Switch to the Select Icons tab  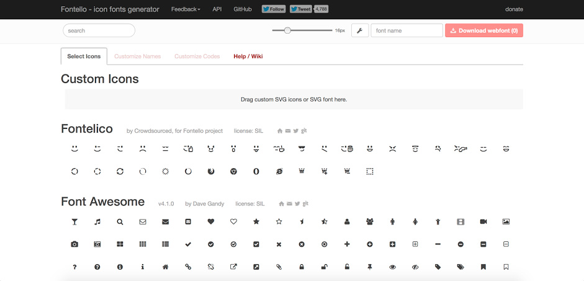pos(84,56)
